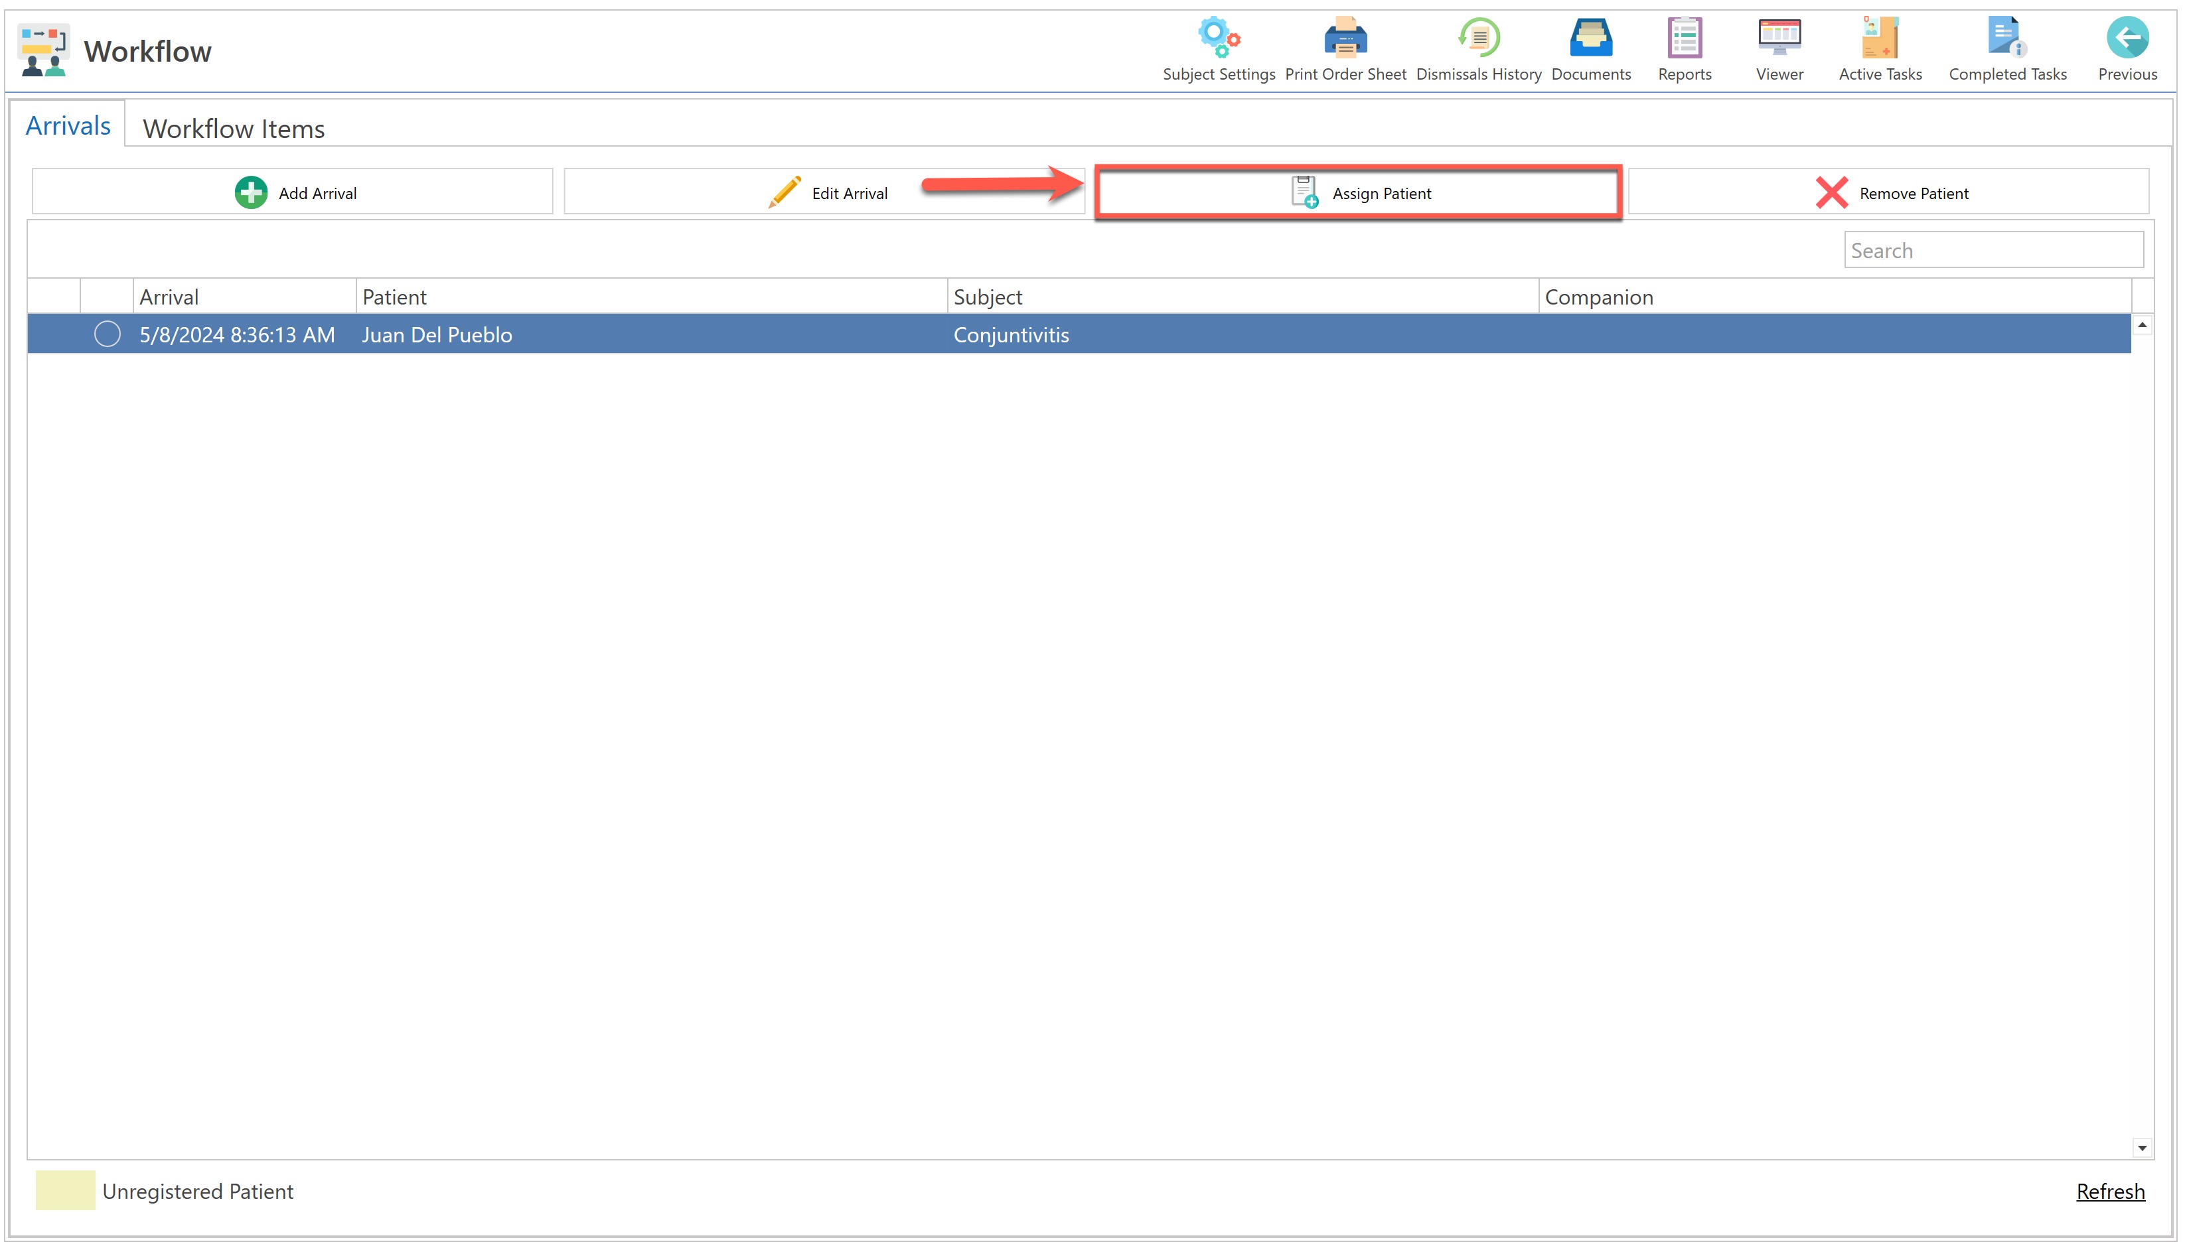The image size is (2185, 1250).
Task: Select the radio circle for Juan Del Pueblo
Action: 108,334
